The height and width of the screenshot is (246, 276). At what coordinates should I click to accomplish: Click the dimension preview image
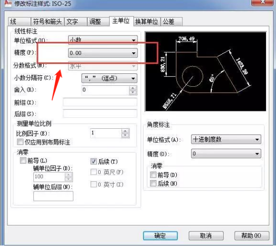(x=205, y=71)
